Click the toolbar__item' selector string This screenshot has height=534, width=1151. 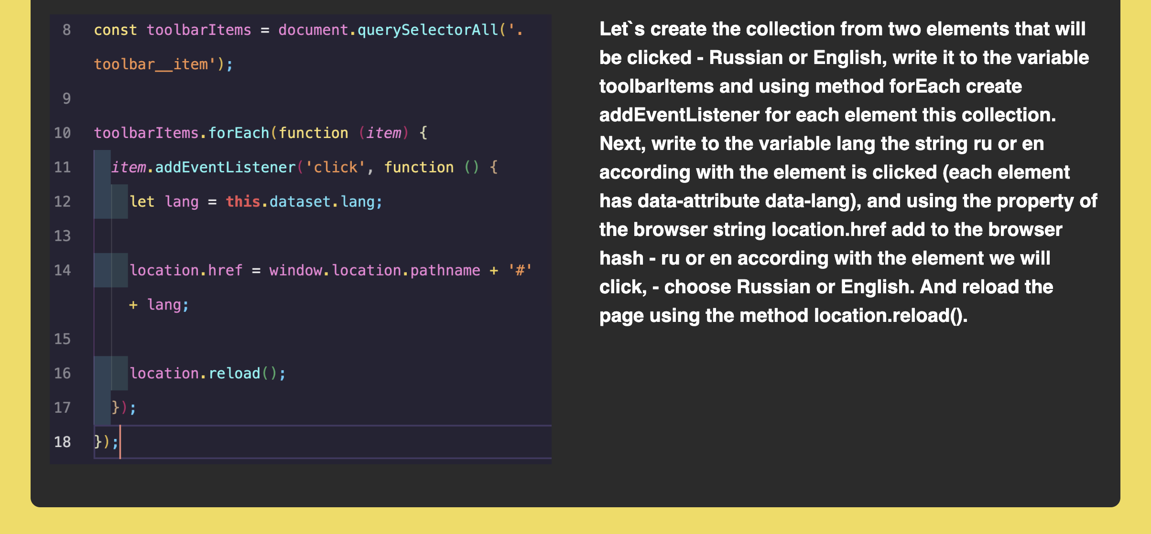(x=155, y=64)
